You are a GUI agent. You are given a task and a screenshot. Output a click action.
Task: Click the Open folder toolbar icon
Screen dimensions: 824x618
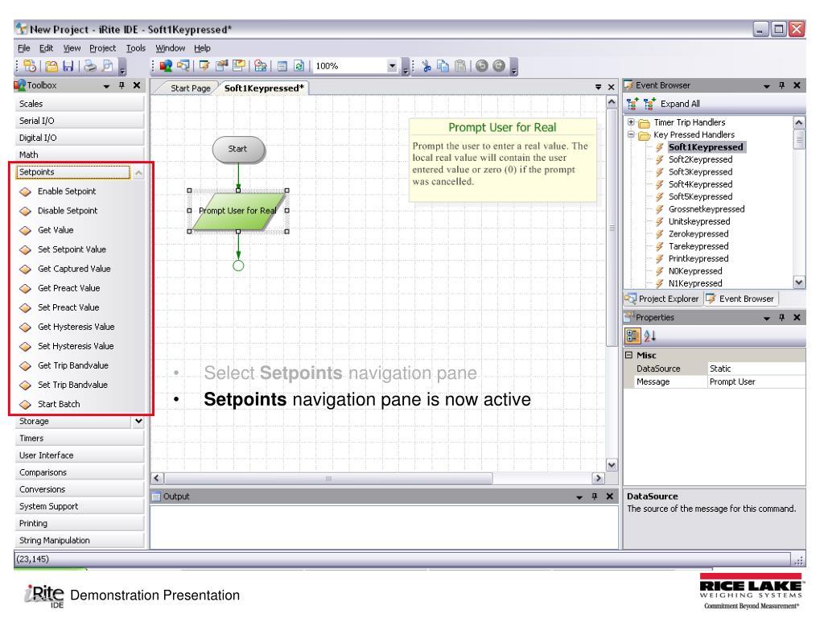click(51, 66)
